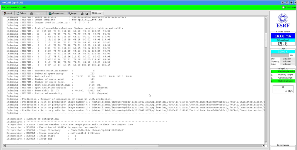297x150 pixels.
Task: Click solution 9 cI row in log
Action: [58, 42]
